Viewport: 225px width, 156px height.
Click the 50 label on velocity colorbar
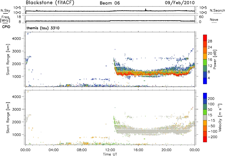coord(210,110)
